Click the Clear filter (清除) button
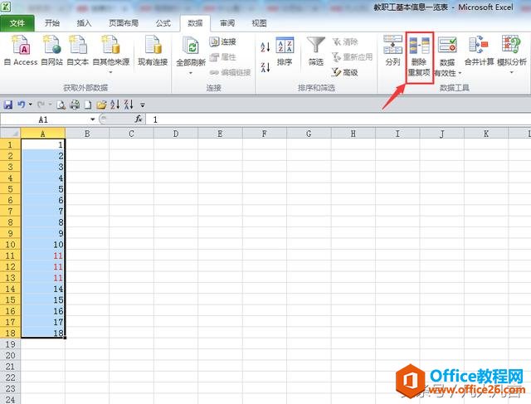Viewport: 531px width, 404px height. pyautogui.click(x=345, y=41)
